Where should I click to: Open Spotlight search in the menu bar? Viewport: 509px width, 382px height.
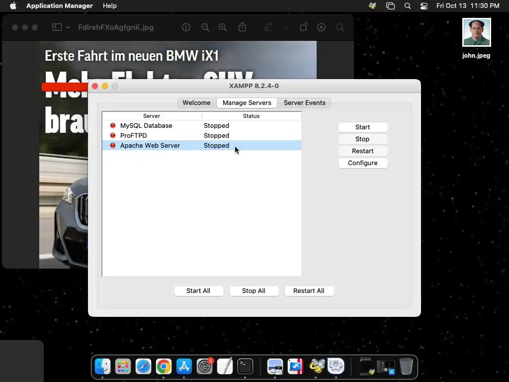coord(408,6)
